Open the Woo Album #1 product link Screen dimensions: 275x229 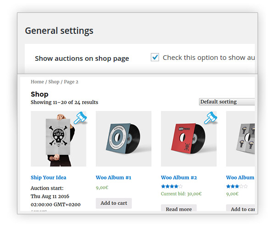coord(114,177)
